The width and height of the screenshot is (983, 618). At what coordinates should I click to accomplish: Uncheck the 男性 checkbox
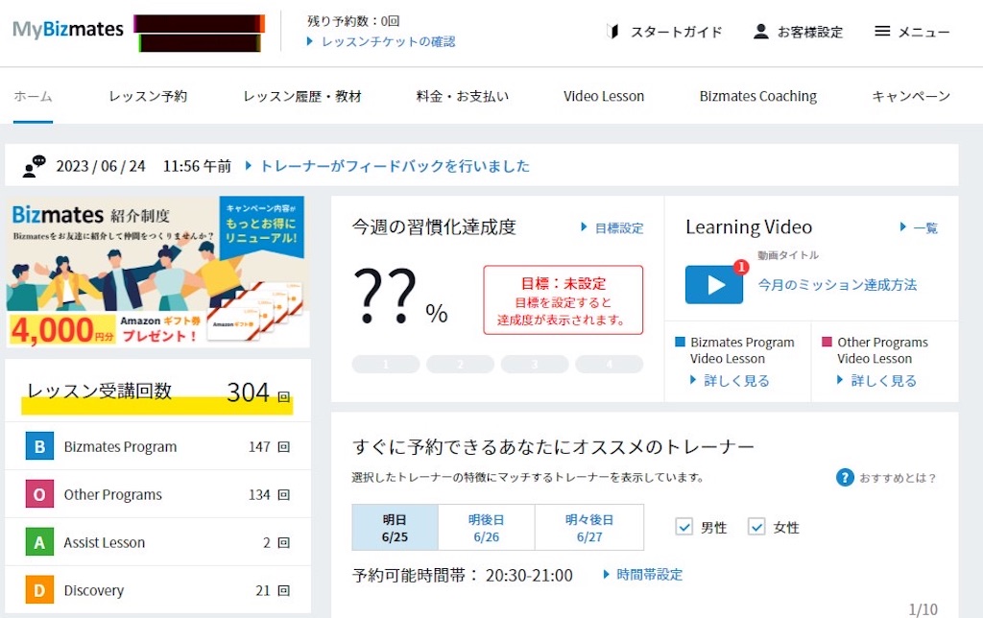[683, 527]
